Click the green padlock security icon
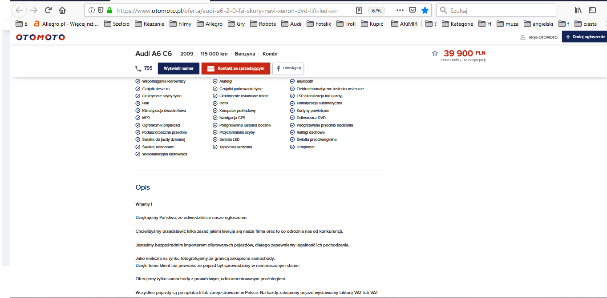 109,10
